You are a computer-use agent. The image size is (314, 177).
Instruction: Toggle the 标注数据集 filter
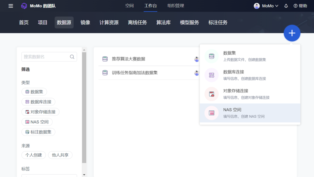pyautogui.click(x=38, y=132)
